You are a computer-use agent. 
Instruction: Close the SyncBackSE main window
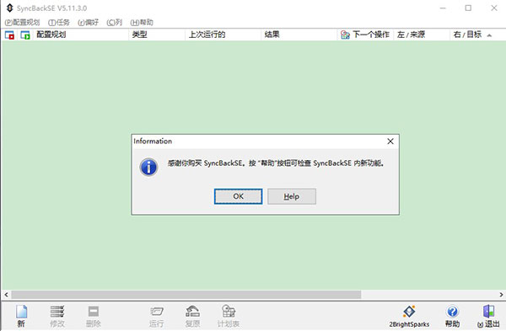click(x=493, y=8)
